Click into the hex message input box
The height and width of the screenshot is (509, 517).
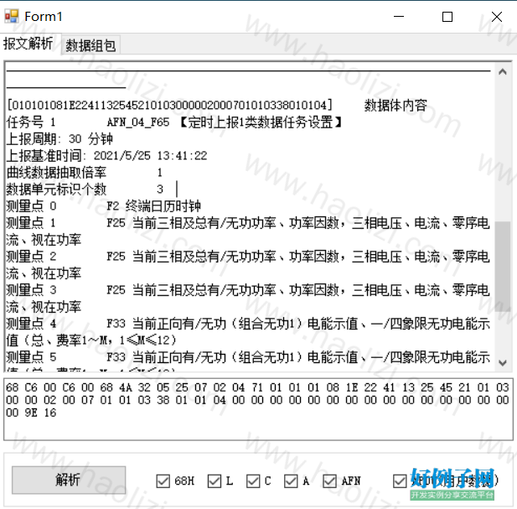pos(258,409)
